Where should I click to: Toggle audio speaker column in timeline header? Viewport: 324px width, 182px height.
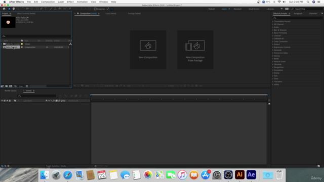pos(5,101)
